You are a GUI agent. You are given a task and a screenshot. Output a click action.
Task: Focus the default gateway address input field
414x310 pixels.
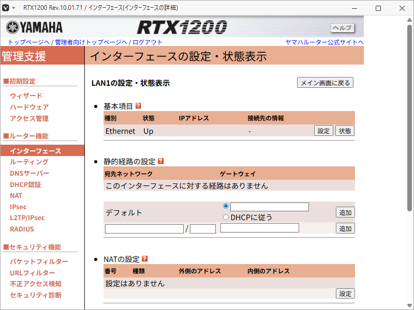pyautogui.click(x=270, y=207)
